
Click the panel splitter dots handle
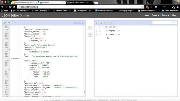coord(90,68)
